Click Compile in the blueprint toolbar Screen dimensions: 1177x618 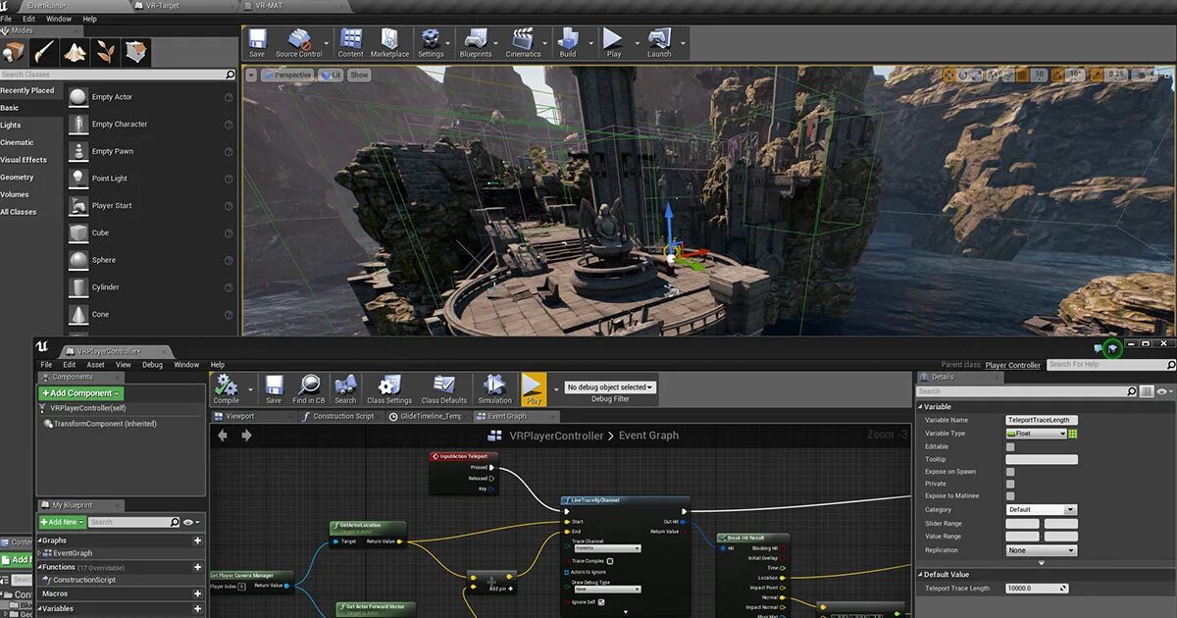pos(227,388)
